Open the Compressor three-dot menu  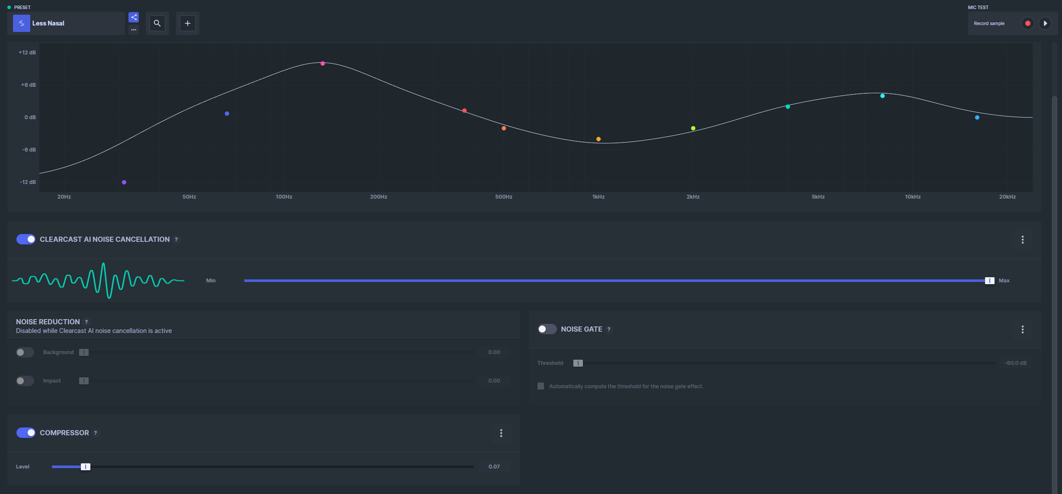click(x=501, y=433)
